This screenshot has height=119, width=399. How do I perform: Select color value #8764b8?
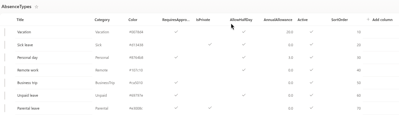click(136, 58)
